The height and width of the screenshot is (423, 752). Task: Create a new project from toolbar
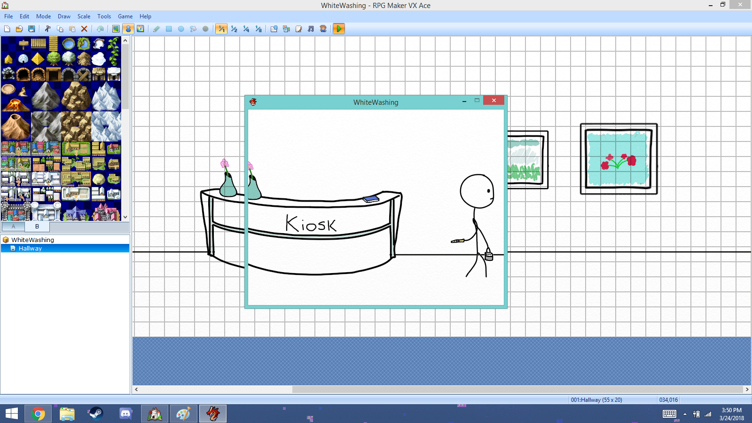click(x=7, y=29)
